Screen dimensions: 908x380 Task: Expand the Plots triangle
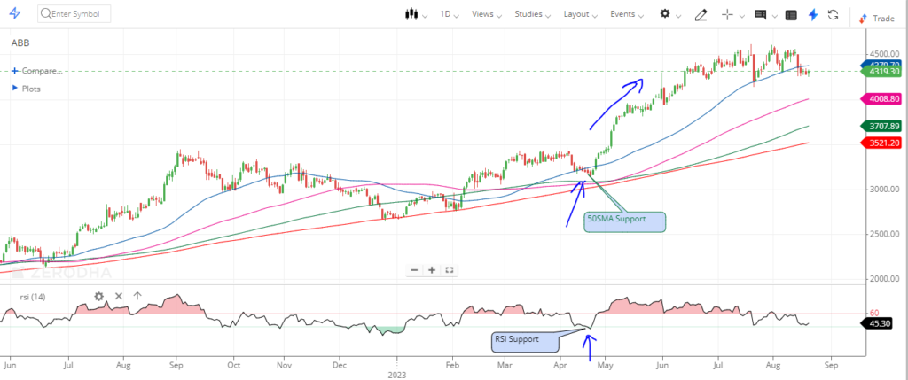[x=15, y=88]
